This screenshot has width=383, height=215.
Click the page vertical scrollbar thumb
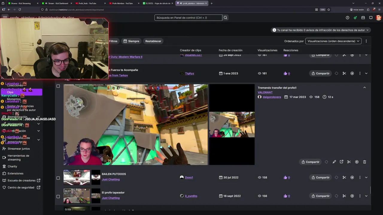370,190
